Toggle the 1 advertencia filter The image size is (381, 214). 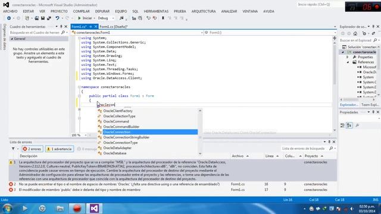pyautogui.click(x=60, y=149)
